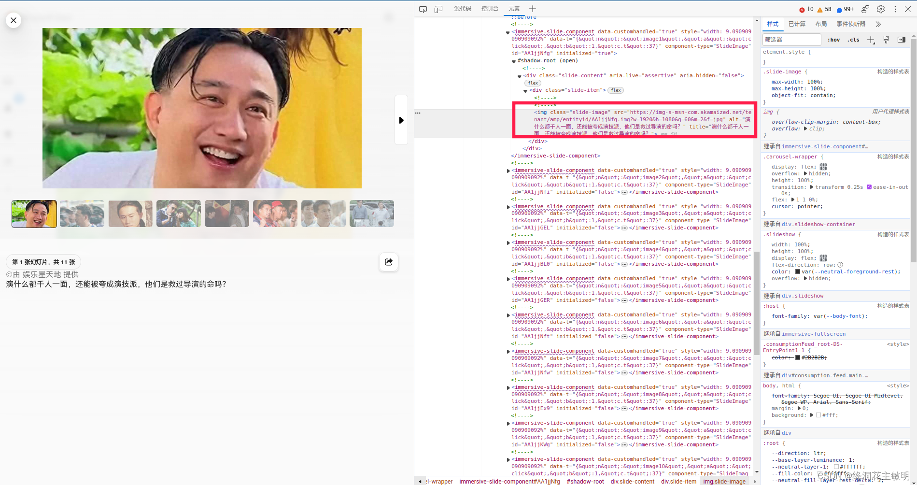Click the div.slide-item breadcrumb
917x485 pixels.
pyautogui.click(x=678, y=482)
